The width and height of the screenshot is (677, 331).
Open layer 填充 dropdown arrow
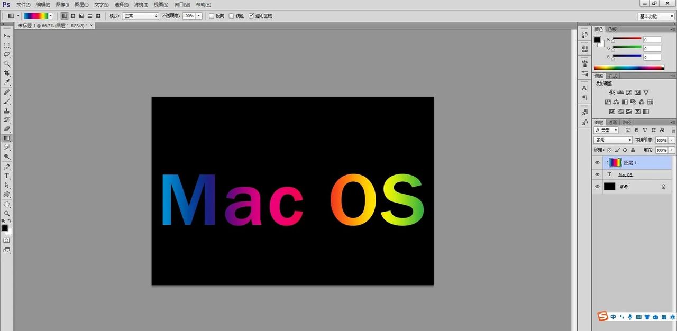tap(672, 150)
